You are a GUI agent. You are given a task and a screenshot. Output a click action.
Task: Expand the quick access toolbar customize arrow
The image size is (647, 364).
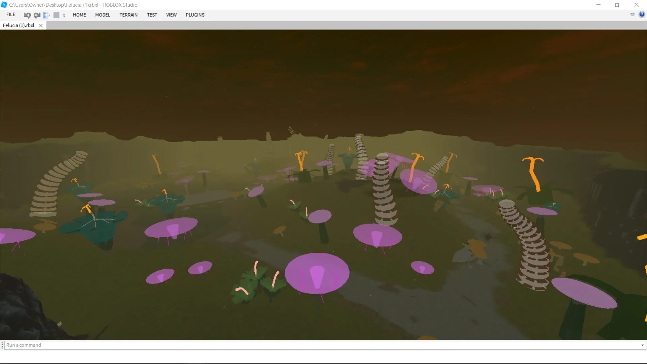click(64, 16)
